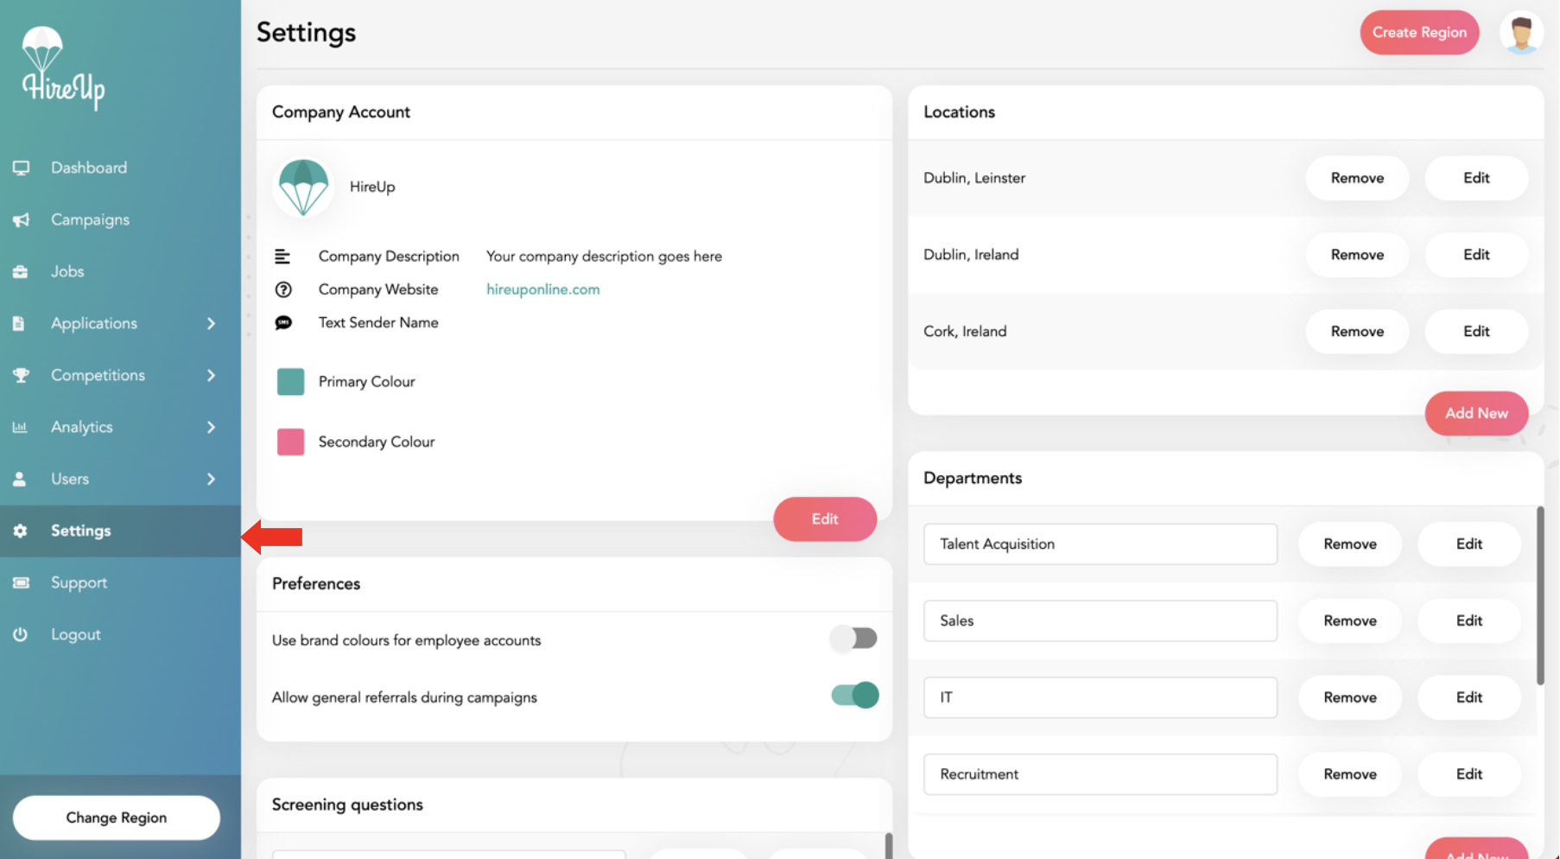Screen dimensions: 1560x859
Task: Expand the Applications sidebar chevron
Action: [x=211, y=322]
